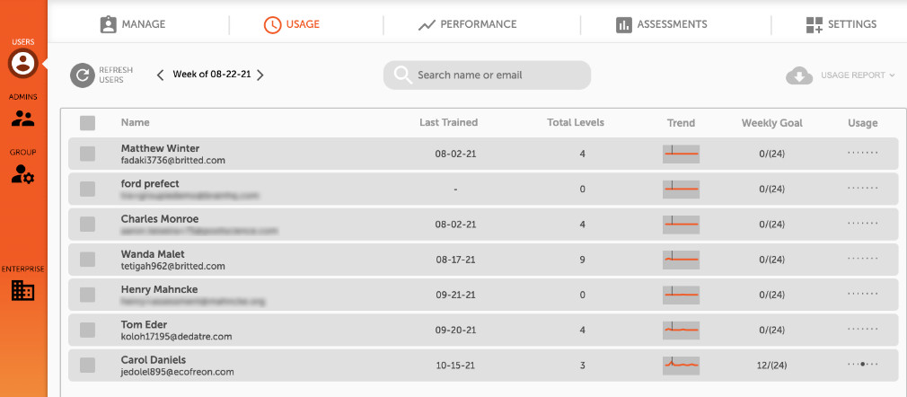This screenshot has height=397, width=907.
Task: Open the Users section in the sidebar
Action: point(22,63)
